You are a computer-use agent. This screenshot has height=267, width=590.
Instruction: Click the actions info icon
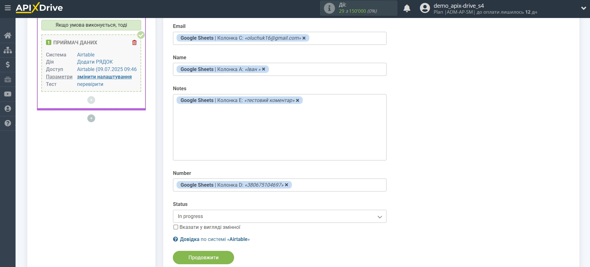(329, 8)
